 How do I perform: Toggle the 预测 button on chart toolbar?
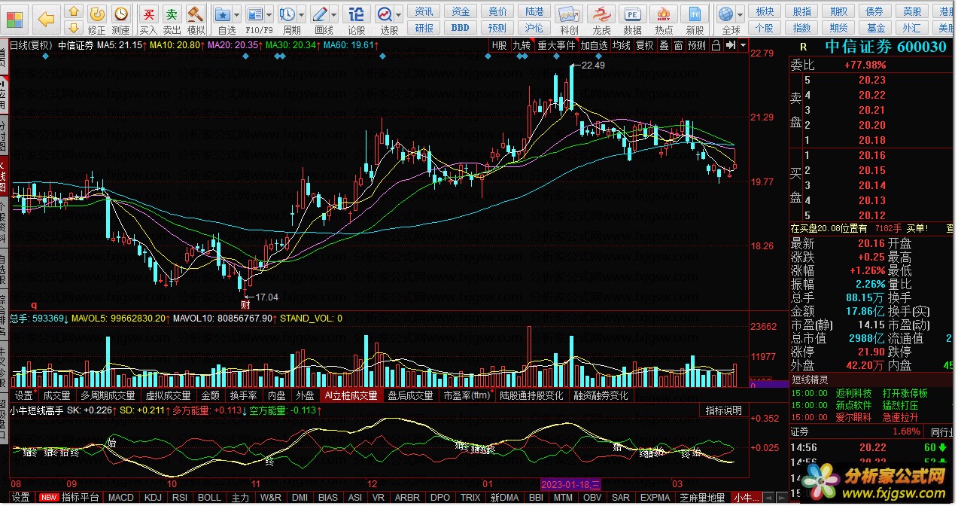click(697, 45)
